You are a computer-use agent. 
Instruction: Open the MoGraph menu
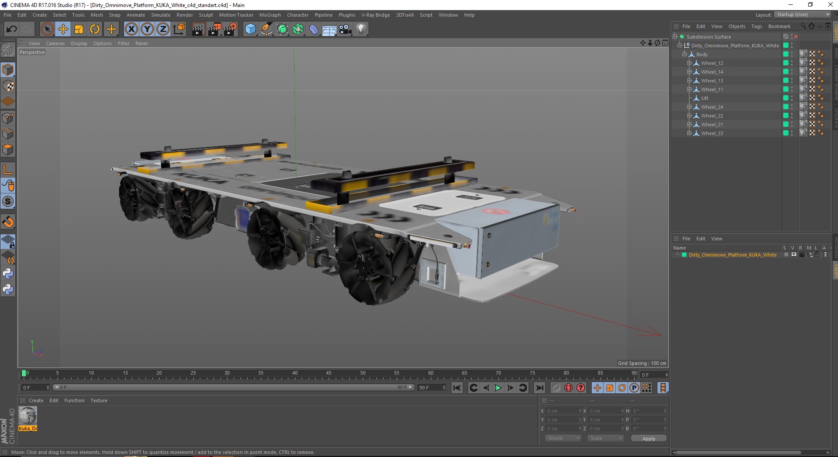270,15
